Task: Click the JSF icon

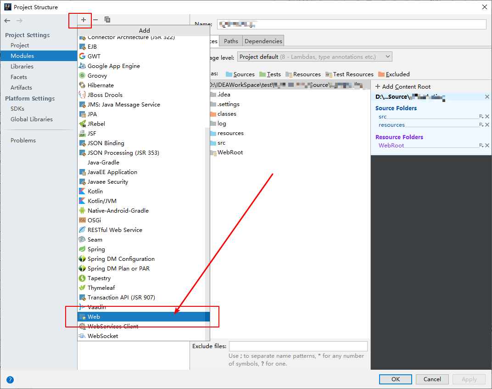Action: (82, 134)
